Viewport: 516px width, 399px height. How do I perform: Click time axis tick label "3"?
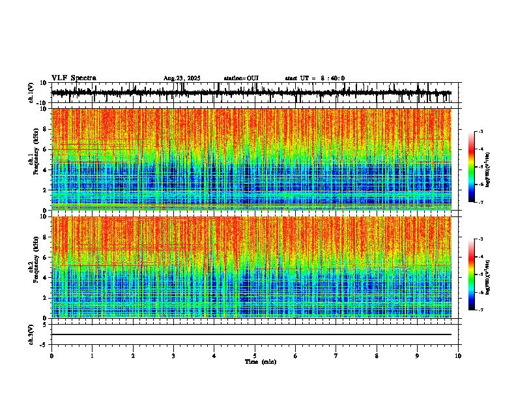click(x=173, y=356)
